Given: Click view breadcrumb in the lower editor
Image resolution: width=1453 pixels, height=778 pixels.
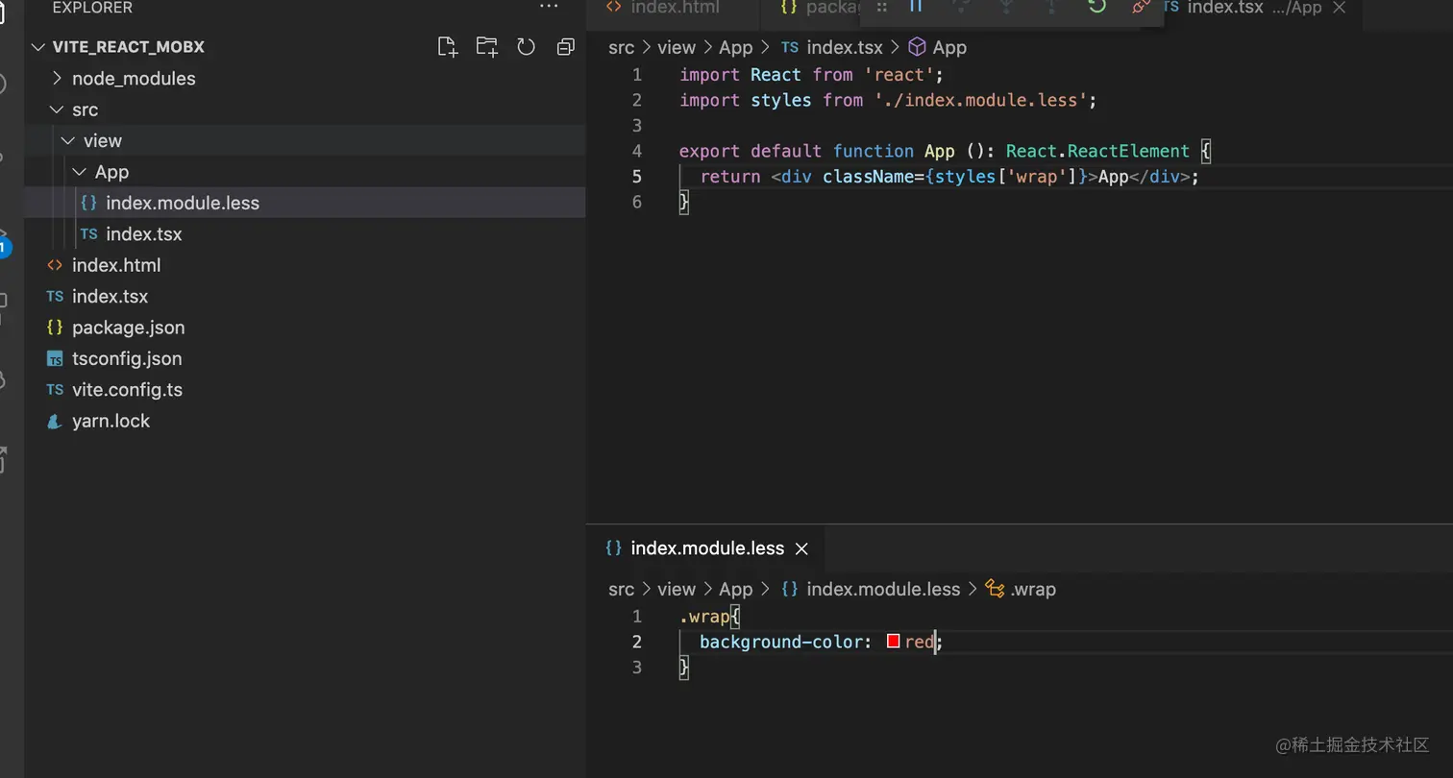Looking at the screenshot, I should [677, 590].
